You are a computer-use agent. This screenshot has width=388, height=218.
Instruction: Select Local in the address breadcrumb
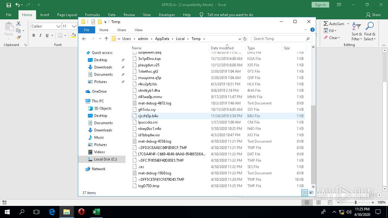(180, 39)
